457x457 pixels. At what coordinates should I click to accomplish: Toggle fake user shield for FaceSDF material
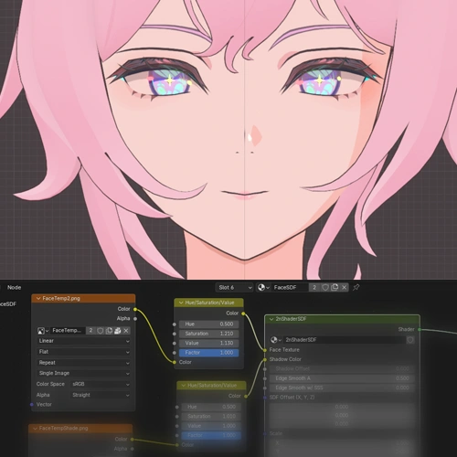click(325, 287)
